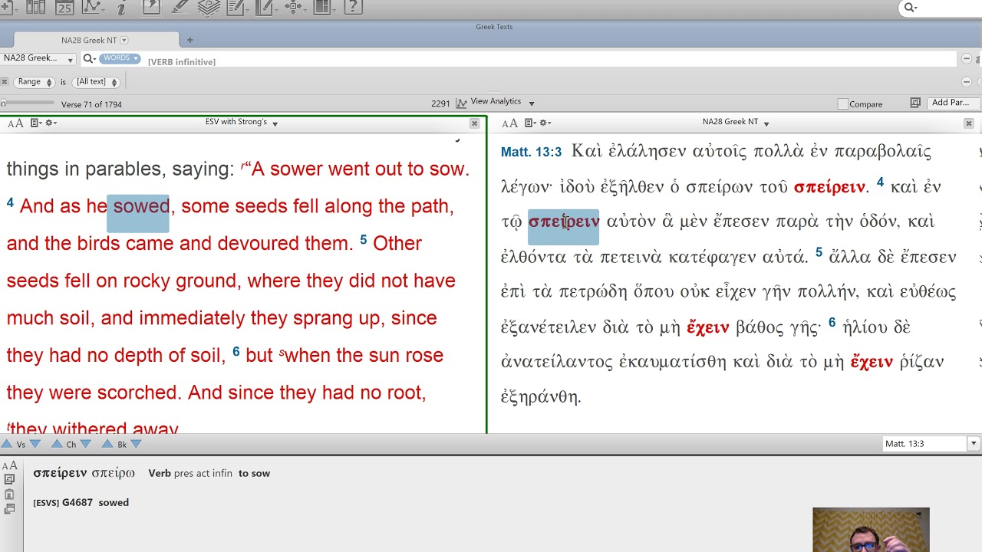Select the NA28 Greek NT tab
Viewport: 982px width, 552px height.
click(x=95, y=40)
